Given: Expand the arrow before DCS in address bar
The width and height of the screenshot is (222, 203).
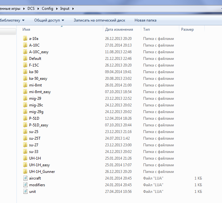Looking at the screenshot, I should (x=24, y=9).
